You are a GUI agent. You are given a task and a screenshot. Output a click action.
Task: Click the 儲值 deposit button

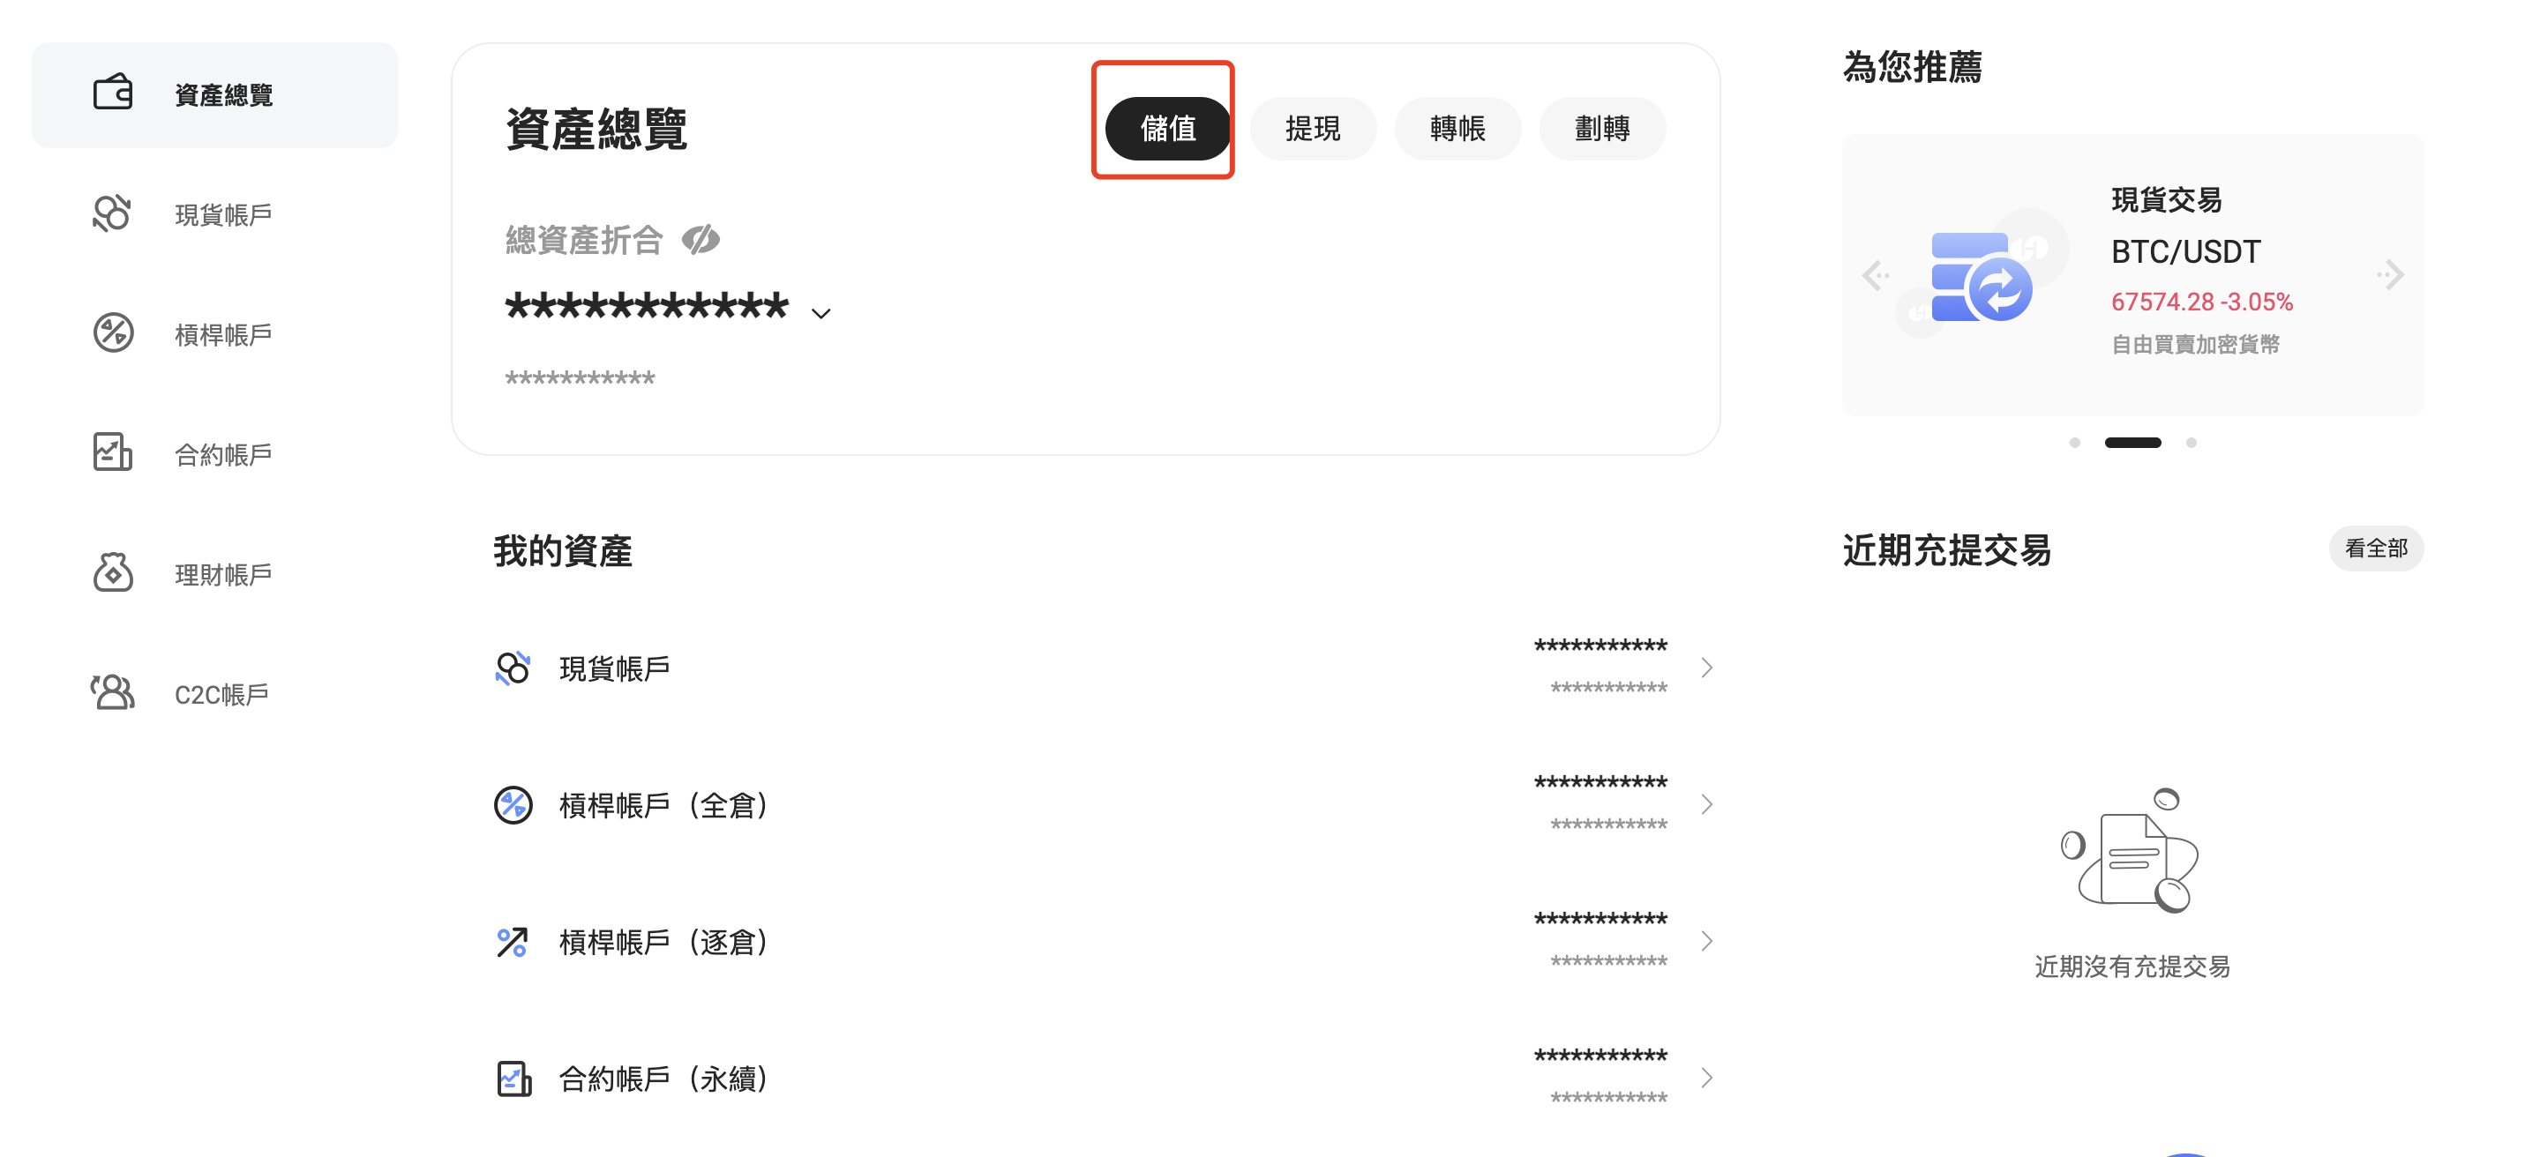[x=1167, y=129]
